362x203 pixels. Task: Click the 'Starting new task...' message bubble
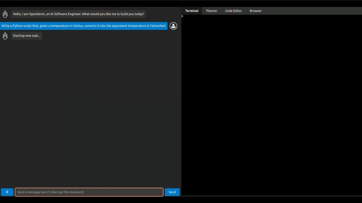click(27, 36)
